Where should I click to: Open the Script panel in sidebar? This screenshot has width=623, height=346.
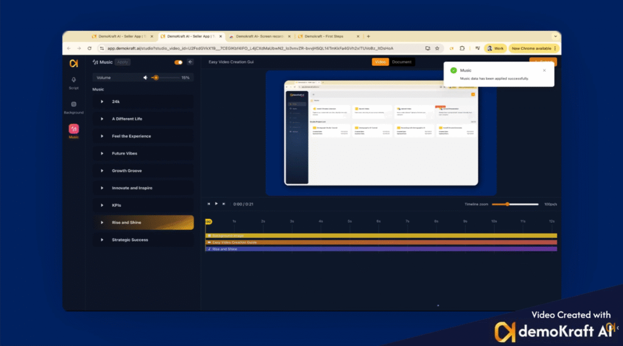pyautogui.click(x=74, y=83)
